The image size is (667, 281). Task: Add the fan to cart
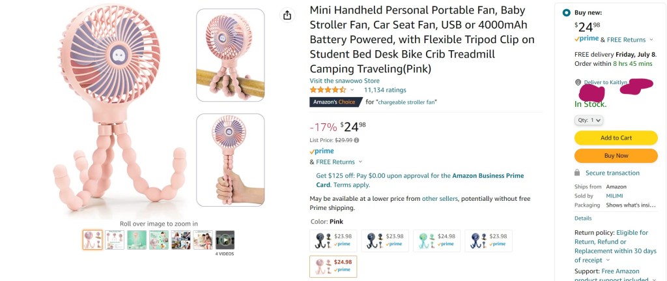(616, 138)
